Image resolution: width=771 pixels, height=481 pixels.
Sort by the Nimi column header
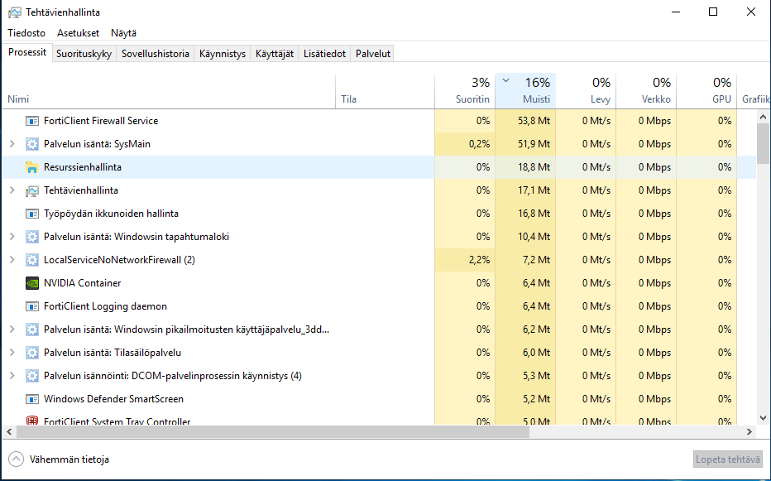pos(169,92)
